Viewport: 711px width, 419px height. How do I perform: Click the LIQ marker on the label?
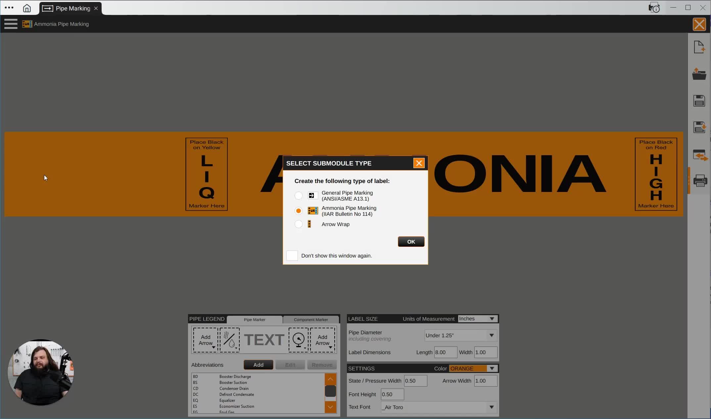207,174
